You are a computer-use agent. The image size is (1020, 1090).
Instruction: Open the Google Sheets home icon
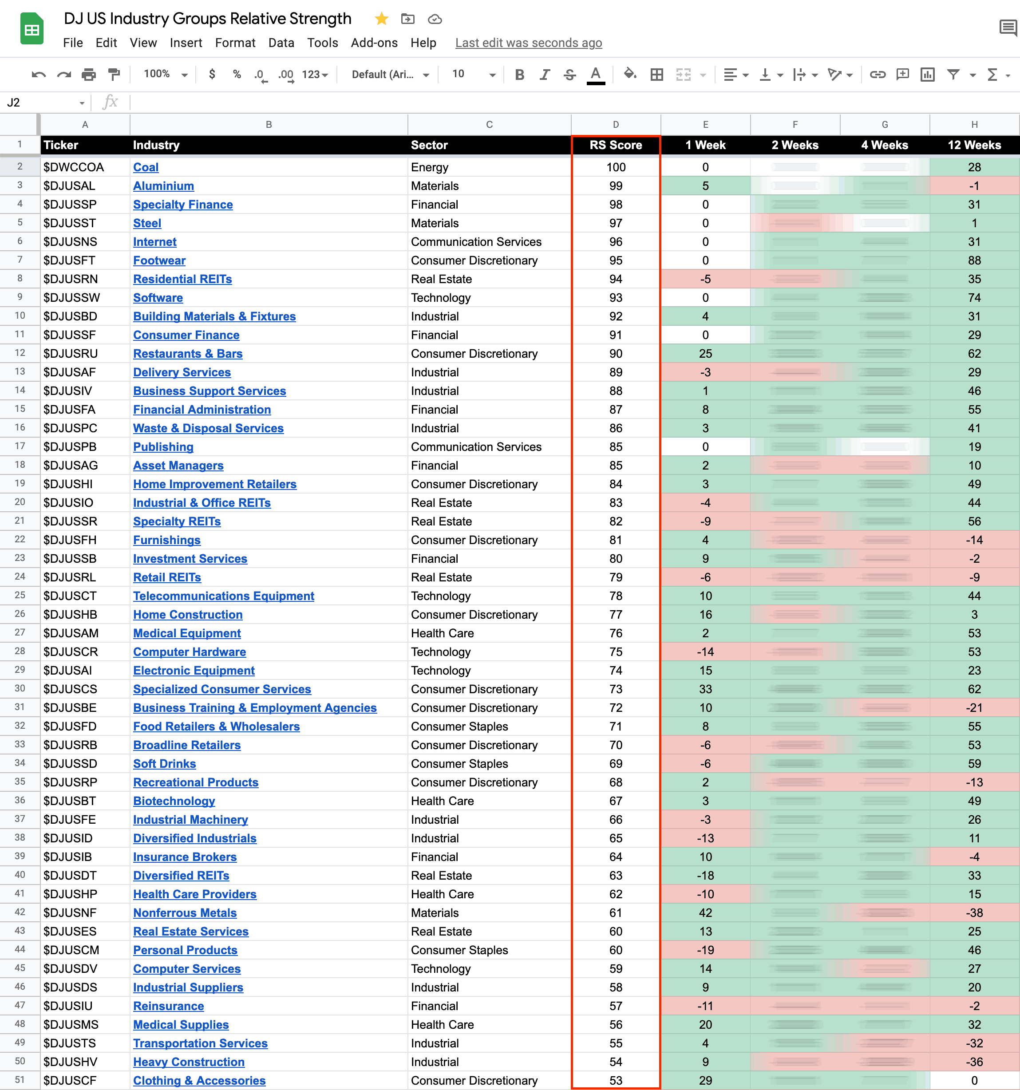pos(32,28)
